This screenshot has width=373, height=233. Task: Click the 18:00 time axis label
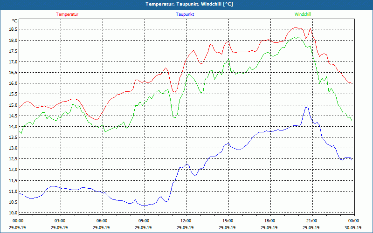click(x=269, y=221)
